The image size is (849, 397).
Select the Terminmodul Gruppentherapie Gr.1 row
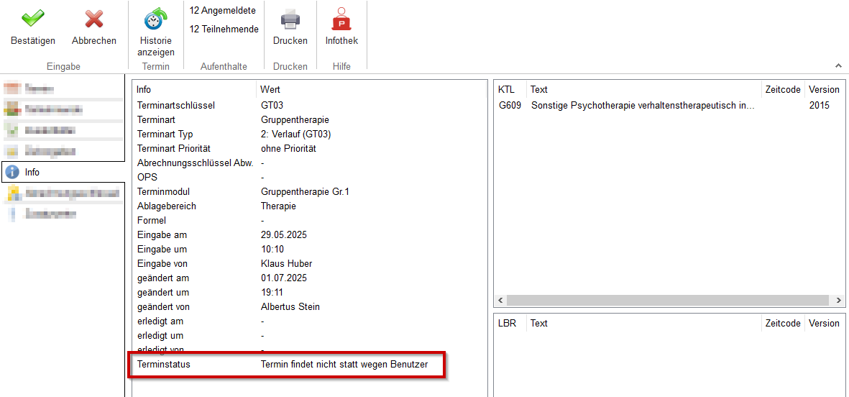pyautogui.click(x=288, y=192)
